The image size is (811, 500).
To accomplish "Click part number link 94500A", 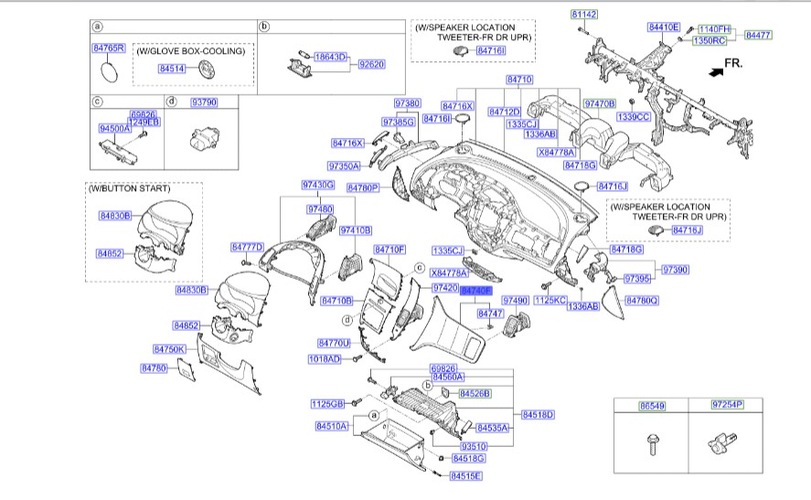I will (x=115, y=128).
